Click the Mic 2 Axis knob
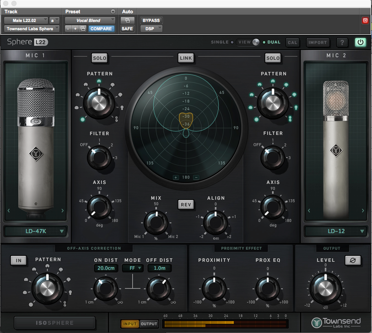Viewport: 372px width, 333px height. click(273, 208)
